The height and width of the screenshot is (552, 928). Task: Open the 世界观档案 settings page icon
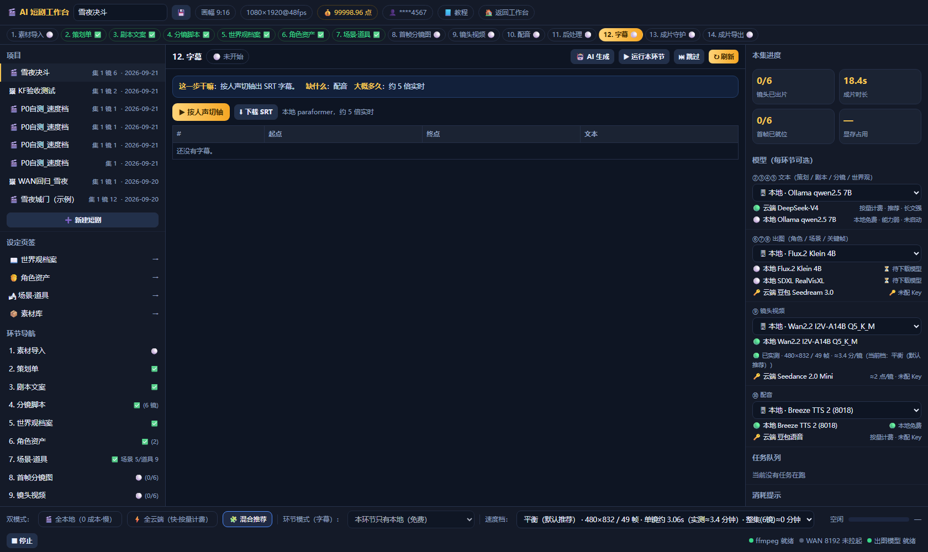(14, 260)
